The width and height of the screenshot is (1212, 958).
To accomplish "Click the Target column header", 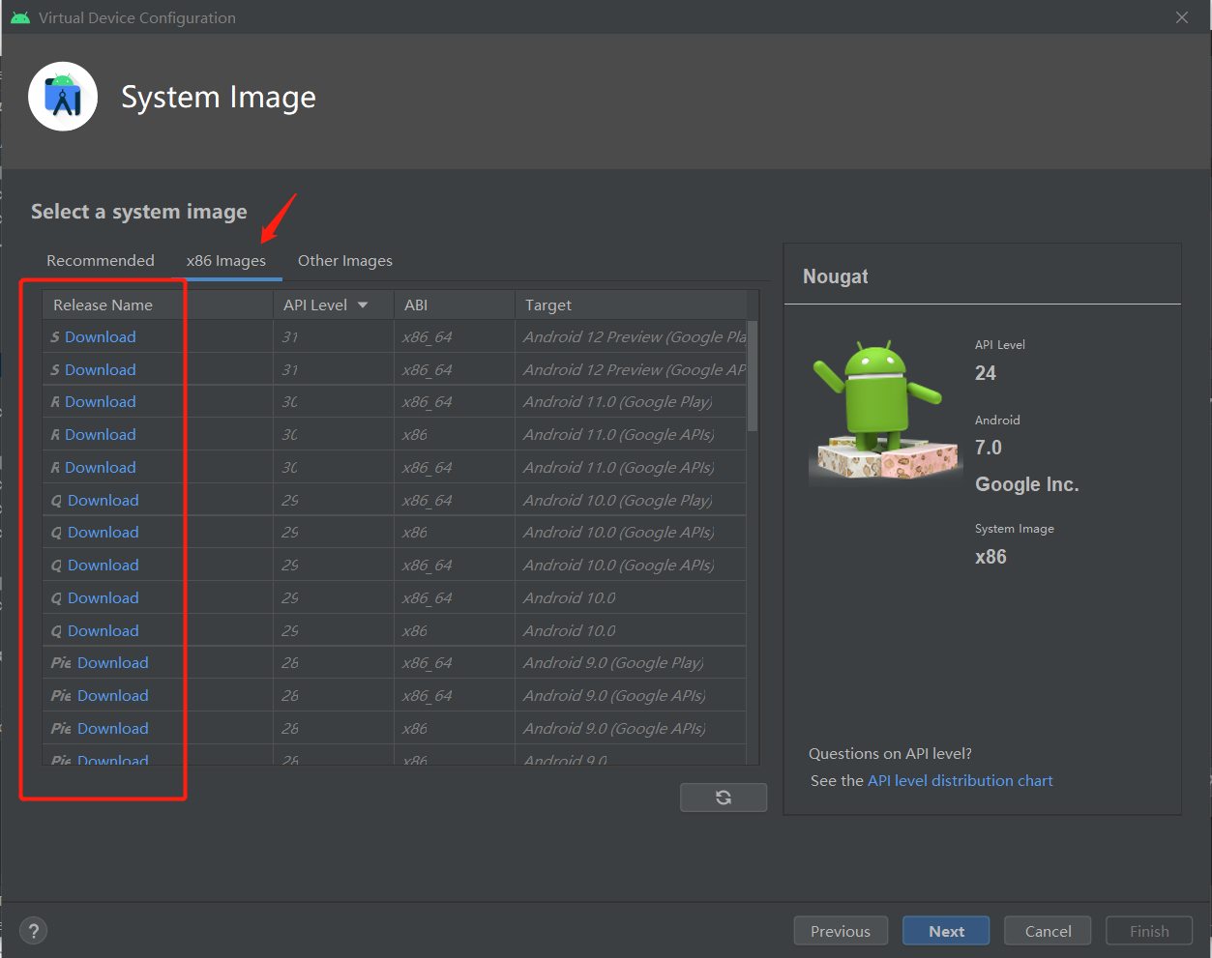I will click(x=548, y=305).
